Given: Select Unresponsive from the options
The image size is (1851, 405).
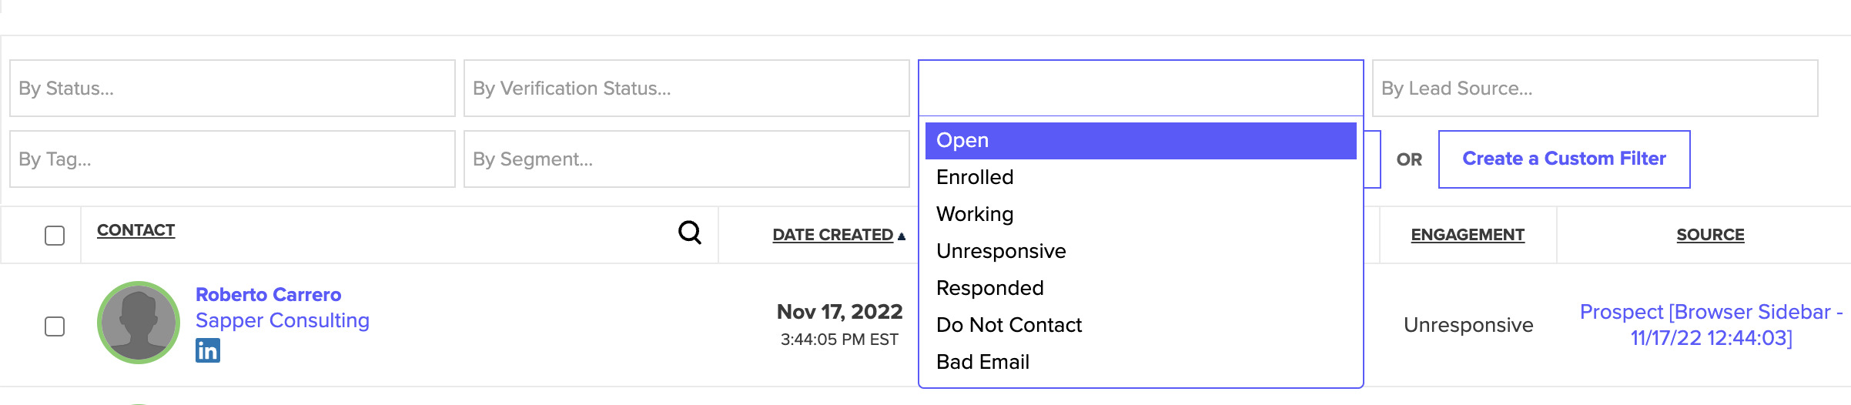Looking at the screenshot, I should point(1141,252).
